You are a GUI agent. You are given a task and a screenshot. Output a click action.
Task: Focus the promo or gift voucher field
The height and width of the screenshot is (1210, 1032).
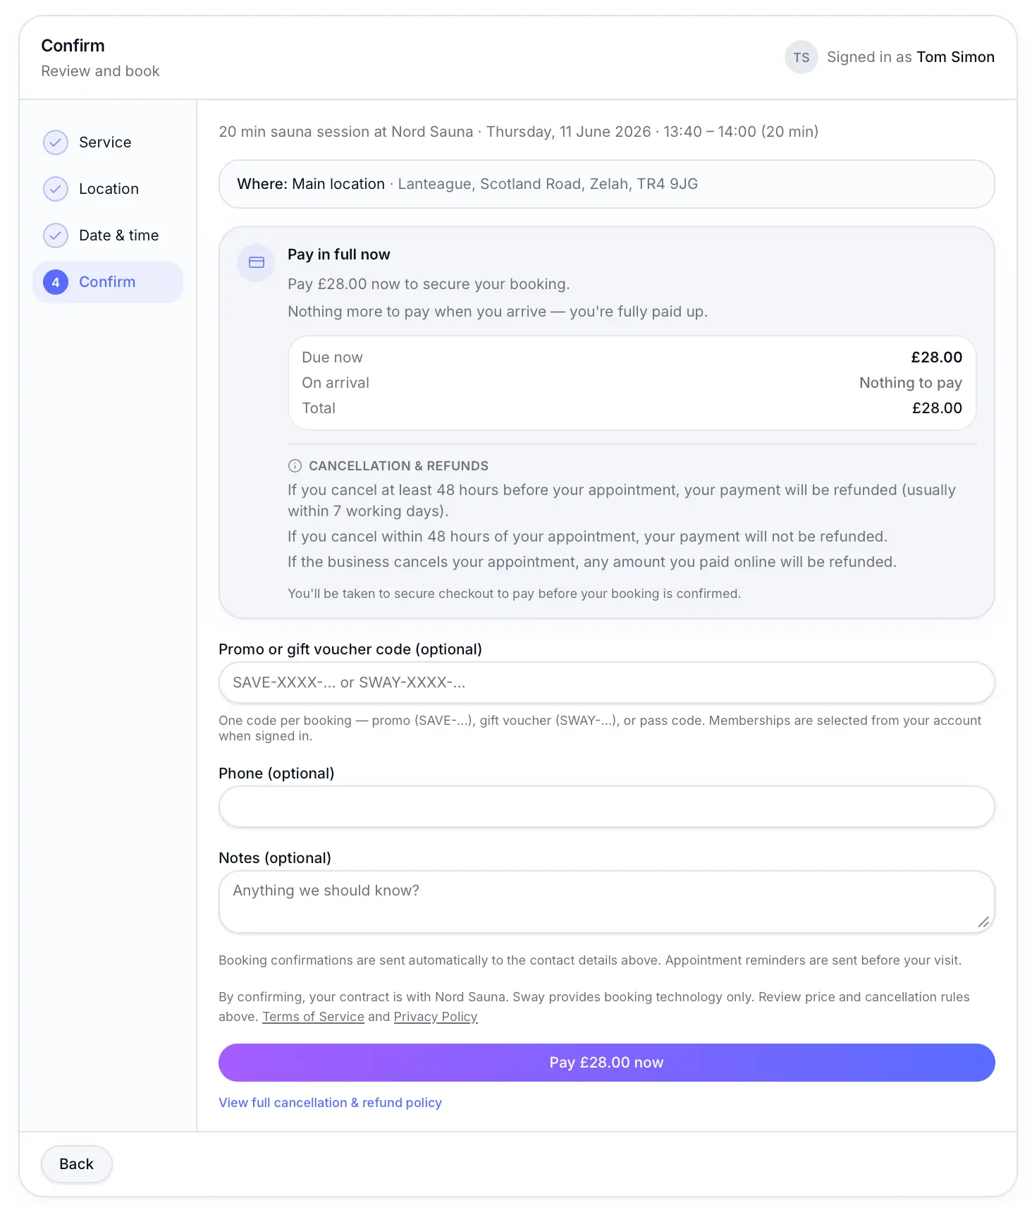coord(606,683)
